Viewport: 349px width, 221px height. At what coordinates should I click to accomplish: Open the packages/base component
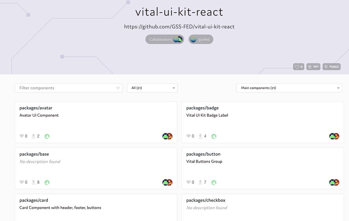pyautogui.click(x=34, y=154)
